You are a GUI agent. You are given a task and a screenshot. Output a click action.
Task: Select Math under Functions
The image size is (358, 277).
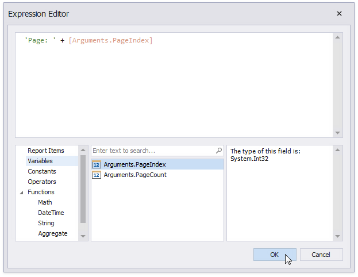click(x=45, y=202)
